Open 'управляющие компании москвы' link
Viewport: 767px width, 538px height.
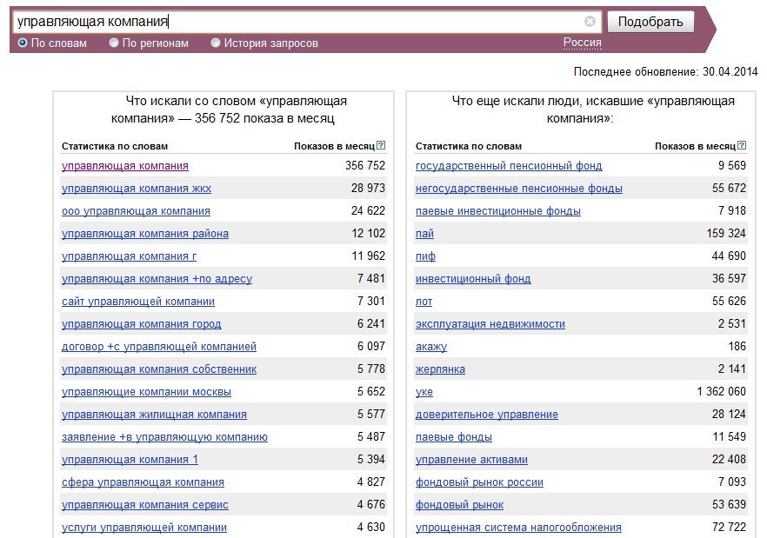click(x=146, y=392)
